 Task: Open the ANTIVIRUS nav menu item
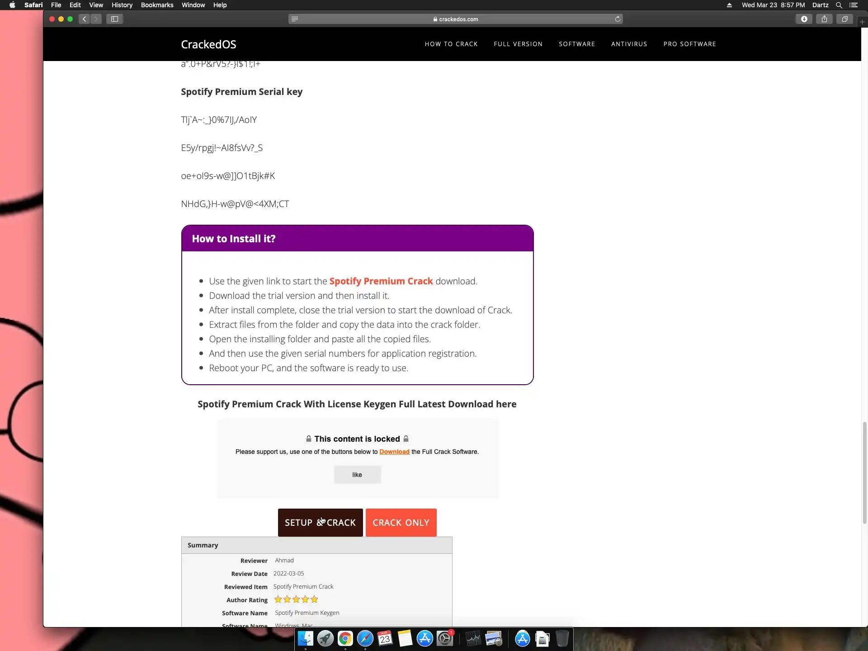[x=629, y=44]
